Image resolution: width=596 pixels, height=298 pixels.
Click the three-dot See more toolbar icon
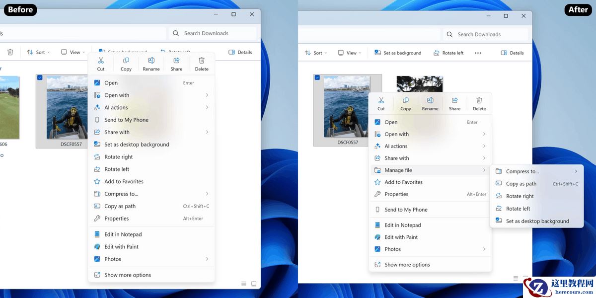pos(478,53)
